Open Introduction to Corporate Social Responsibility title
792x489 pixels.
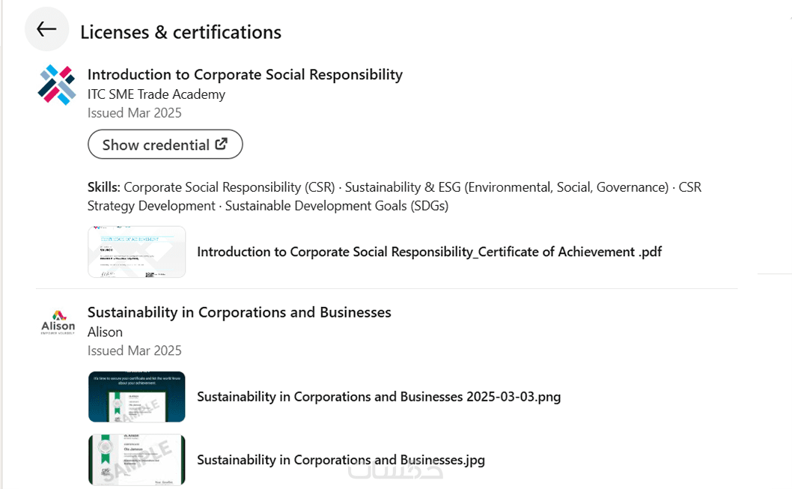tap(245, 74)
